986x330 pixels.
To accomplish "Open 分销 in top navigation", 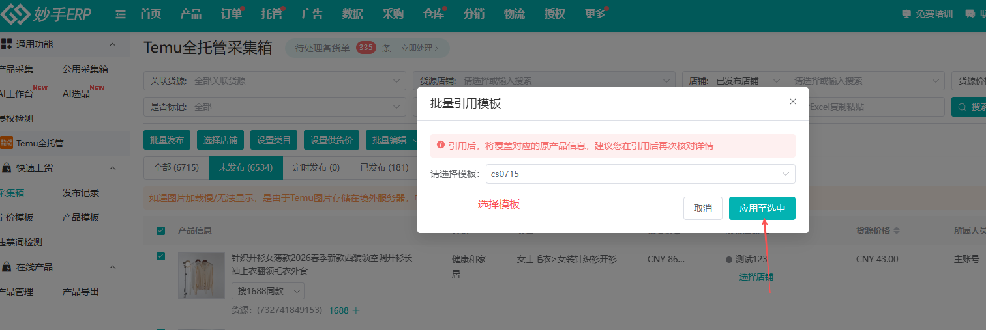I will pyautogui.click(x=474, y=14).
